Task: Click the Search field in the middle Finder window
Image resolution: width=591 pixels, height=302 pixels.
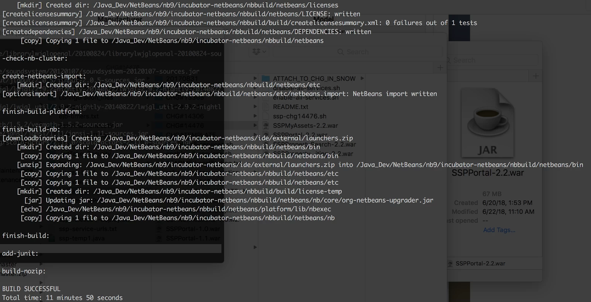Action: 357,52
